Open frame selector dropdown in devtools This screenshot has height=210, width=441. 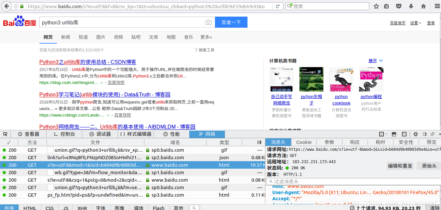pos(383,134)
